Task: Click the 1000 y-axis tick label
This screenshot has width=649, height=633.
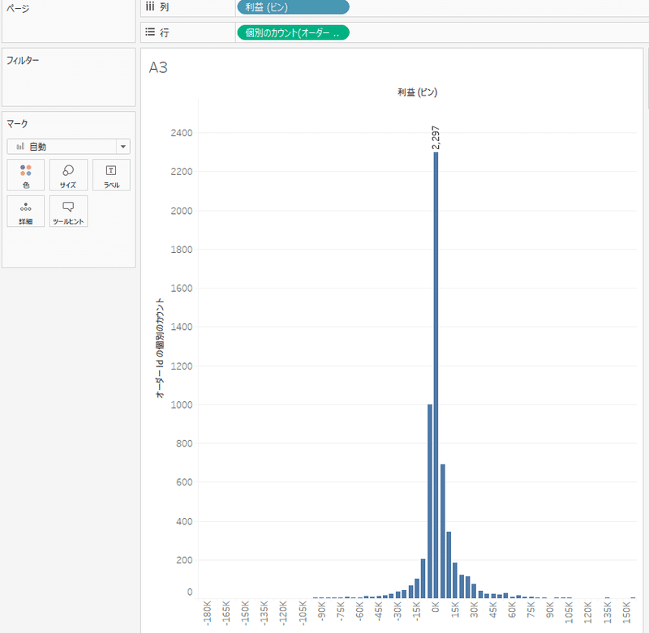Action: [181, 404]
